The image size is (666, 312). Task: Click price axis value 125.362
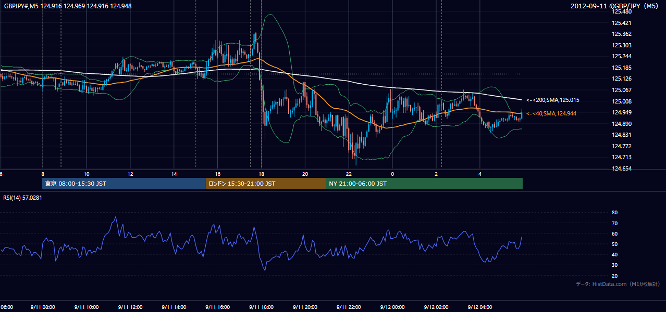[x=621, y=34]
